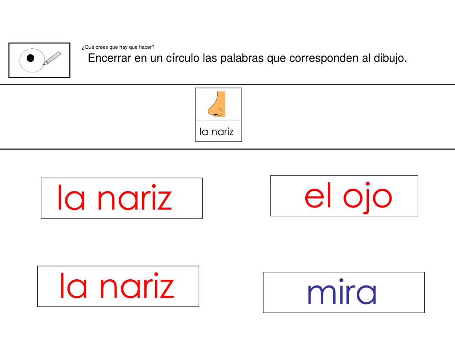The height and width of the screenshot is (341, 455).
Task: Click the nose drawing
Action: tap(218, 104)
